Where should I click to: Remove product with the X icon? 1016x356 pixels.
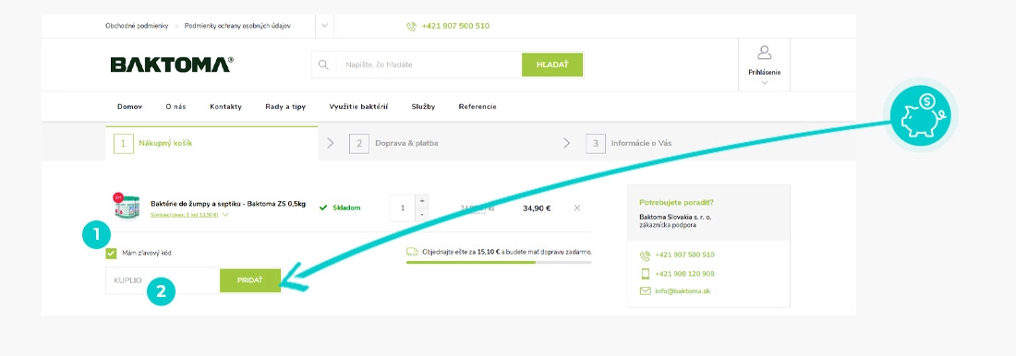tap(577, 208)
